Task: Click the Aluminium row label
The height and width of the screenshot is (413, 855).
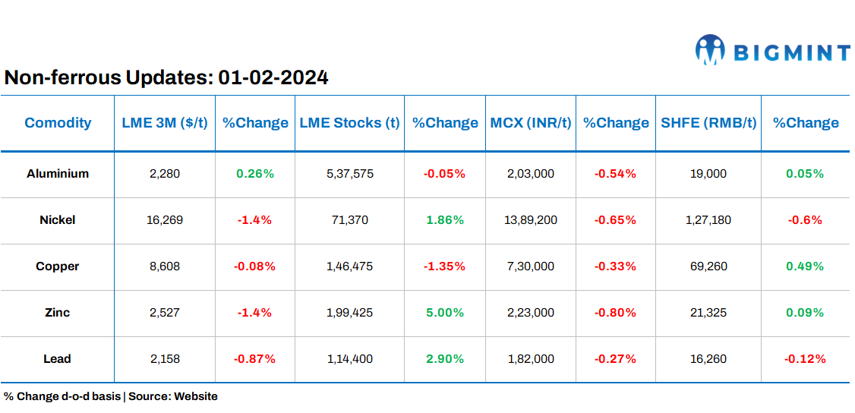Action: coord(58,174)
